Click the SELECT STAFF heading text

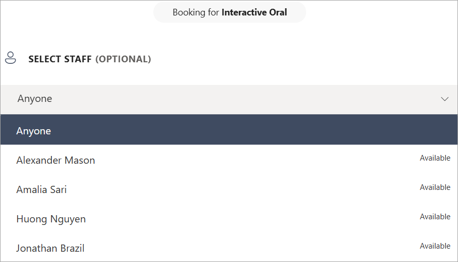click(60, 59)
